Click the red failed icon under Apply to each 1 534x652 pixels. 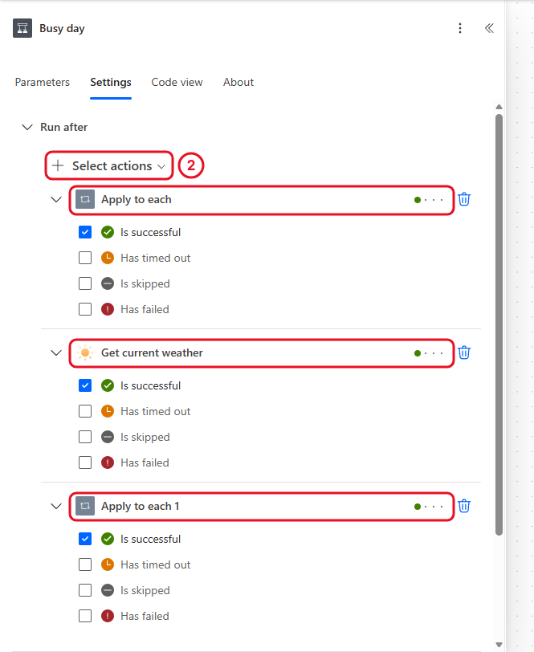[108, 616]
